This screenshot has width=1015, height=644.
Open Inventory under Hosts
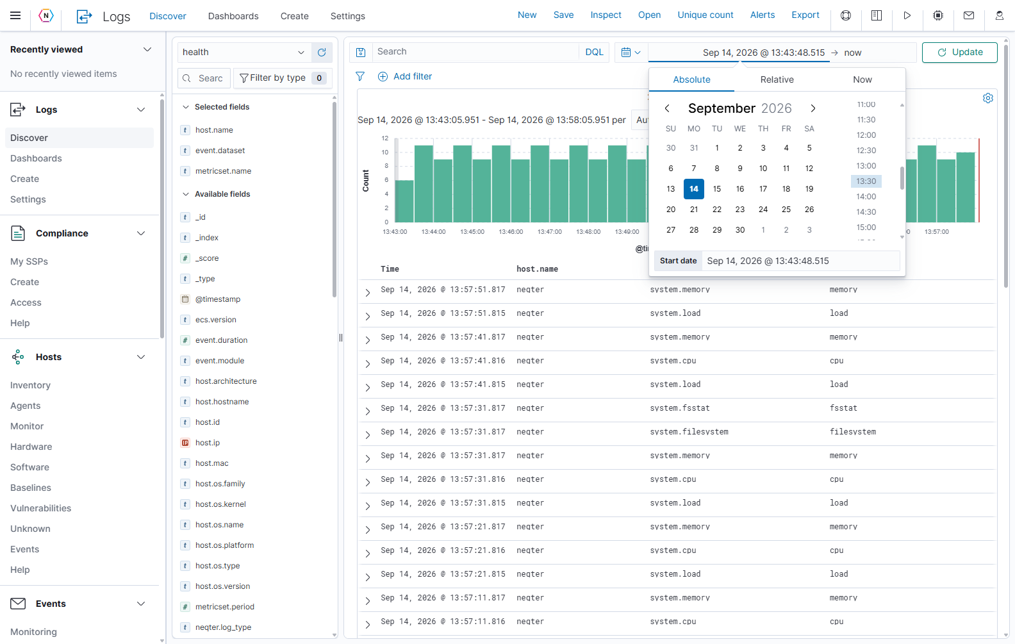point(30,385)
